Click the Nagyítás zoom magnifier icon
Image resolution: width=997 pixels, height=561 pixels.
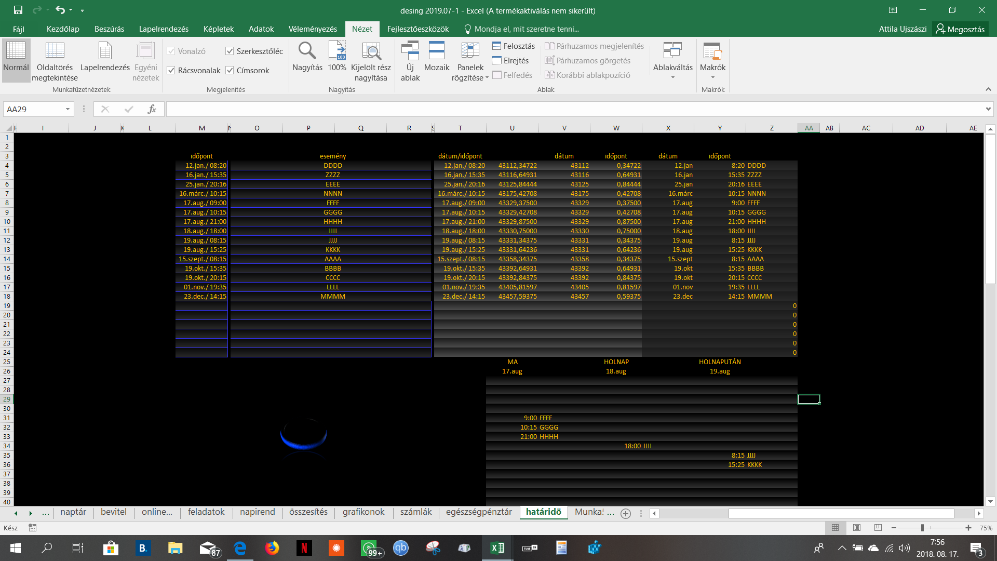point(307,51)
